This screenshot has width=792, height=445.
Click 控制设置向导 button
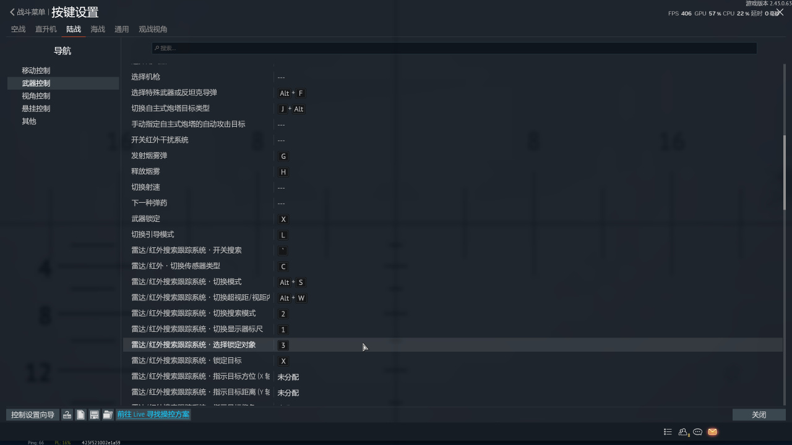click(x=33, y=415)
